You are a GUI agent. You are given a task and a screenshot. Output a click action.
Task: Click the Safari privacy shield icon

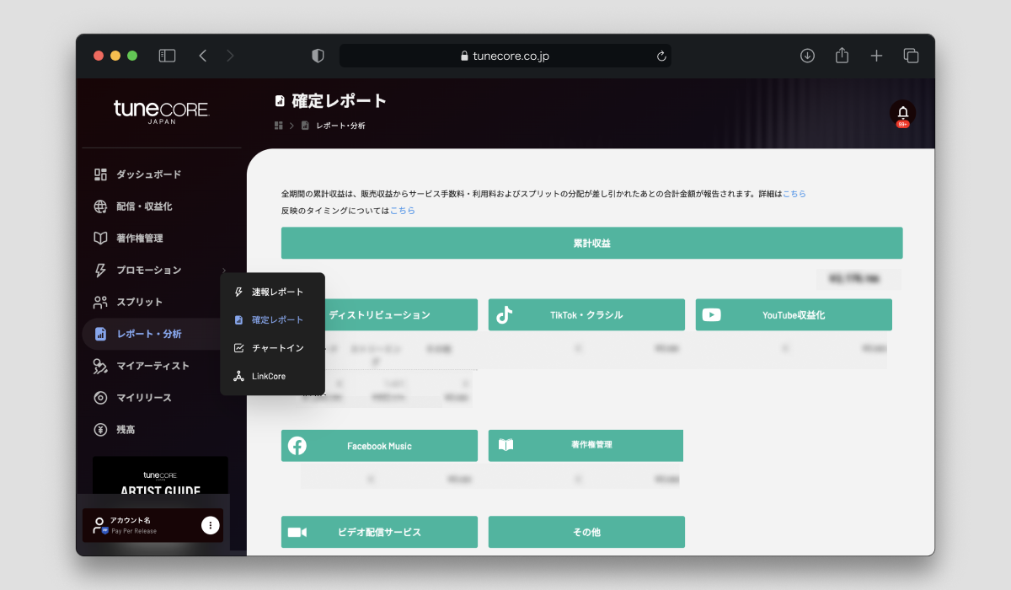318,56
